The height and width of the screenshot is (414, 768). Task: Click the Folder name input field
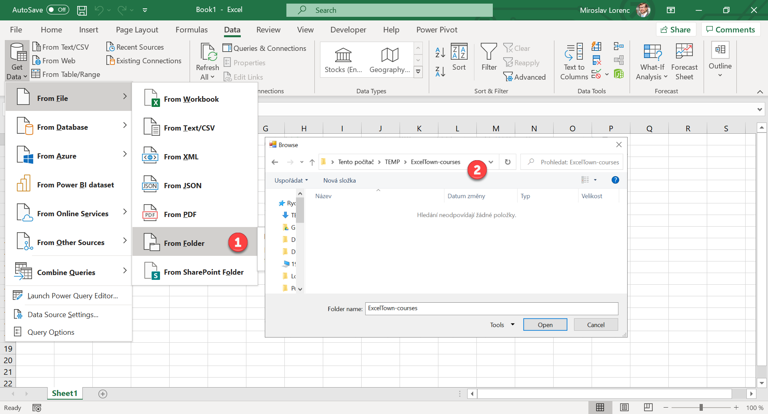coord(492,308)
